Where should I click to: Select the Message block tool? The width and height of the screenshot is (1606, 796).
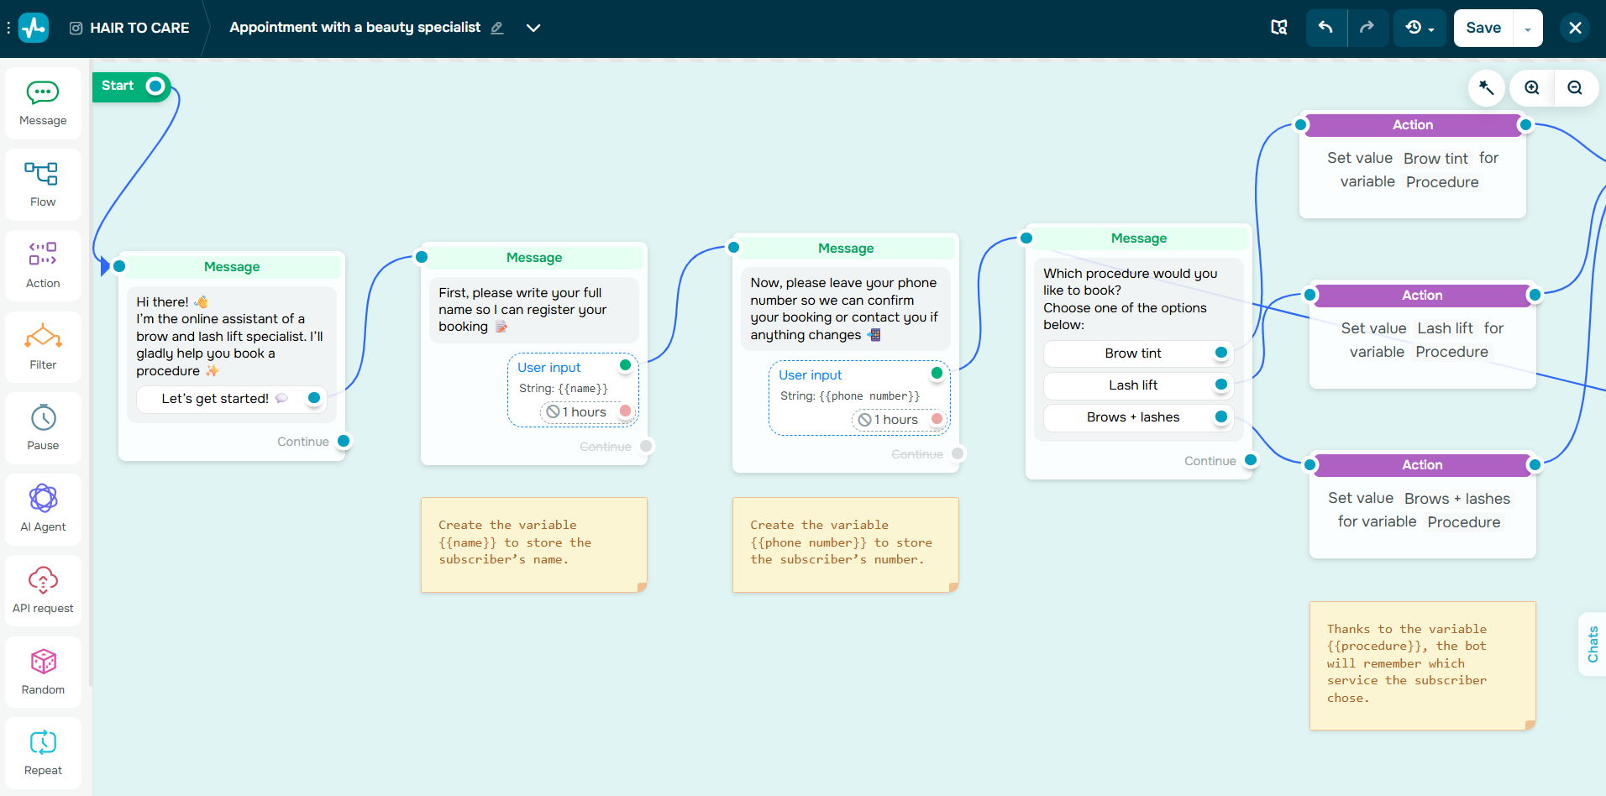pyautogui.click(x=42, y=102)
